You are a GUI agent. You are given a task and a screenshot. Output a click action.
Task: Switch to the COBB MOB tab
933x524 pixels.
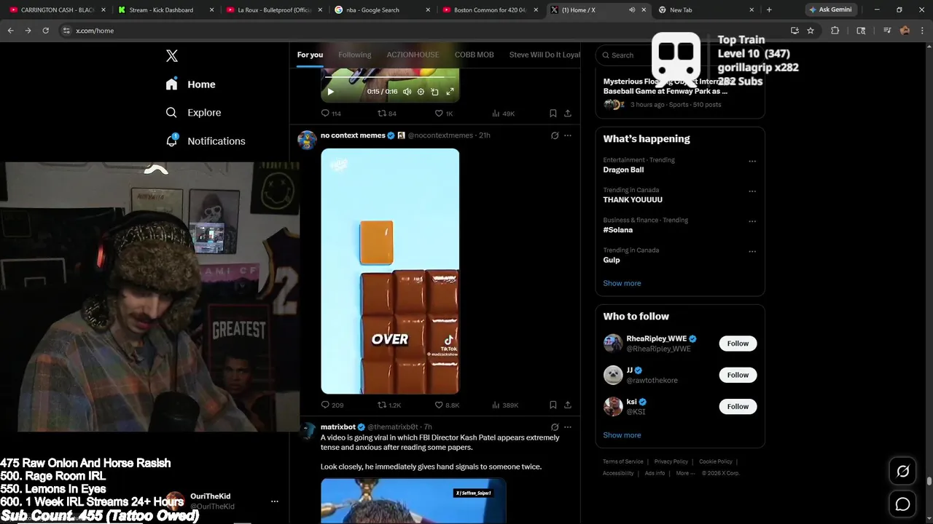tap(474, 55)
